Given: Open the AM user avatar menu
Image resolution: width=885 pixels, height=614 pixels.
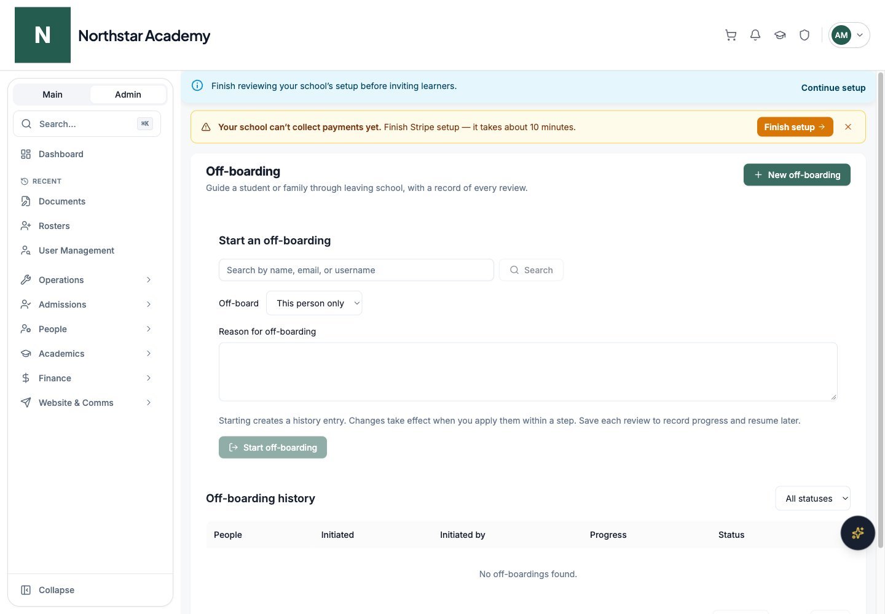Looking at the screenshot, I should (849, 35).
